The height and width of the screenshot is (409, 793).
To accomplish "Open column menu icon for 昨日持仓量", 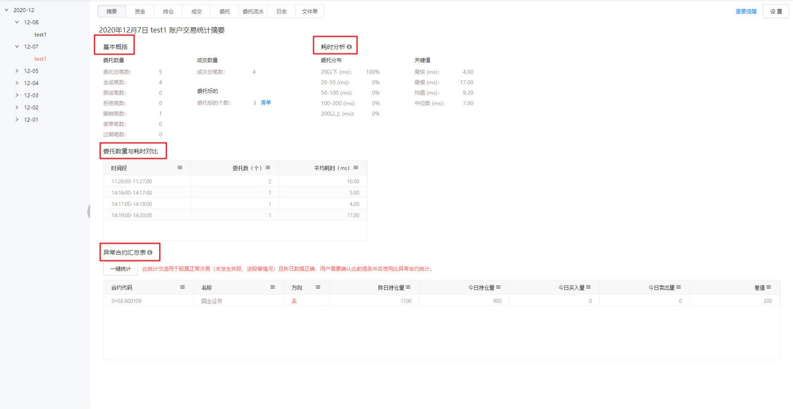I will pyautogui.click(x=408, y=287).
